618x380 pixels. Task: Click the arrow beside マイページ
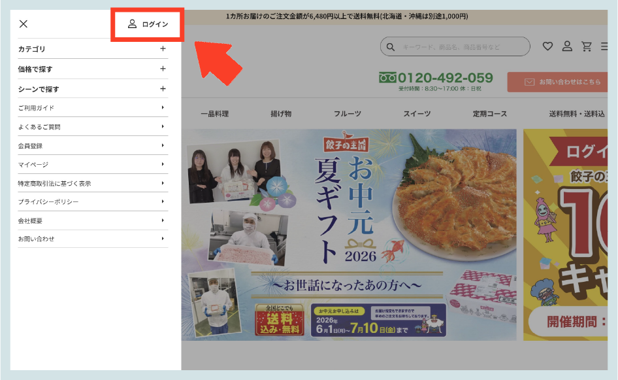click(163, 164)
